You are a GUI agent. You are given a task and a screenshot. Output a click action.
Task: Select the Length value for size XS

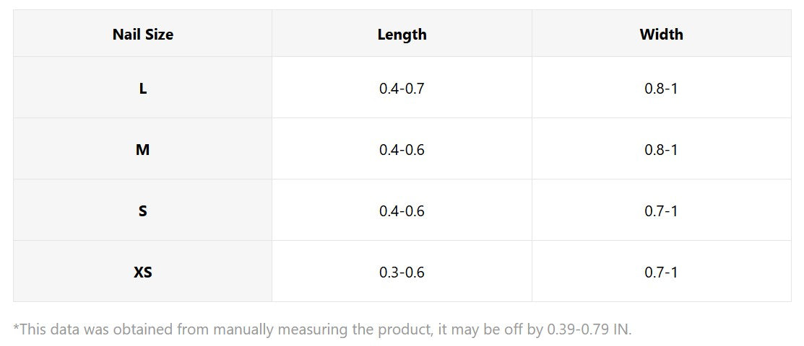(402, 272)
